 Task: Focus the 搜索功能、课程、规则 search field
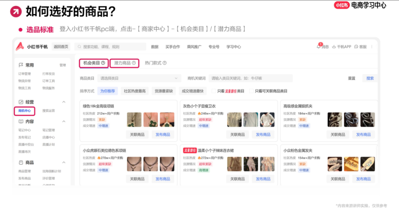[110, 47]
